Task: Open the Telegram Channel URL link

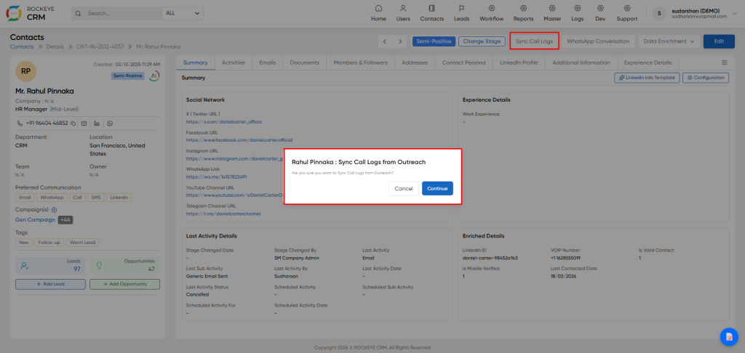Action: click(x=223, y=214)
